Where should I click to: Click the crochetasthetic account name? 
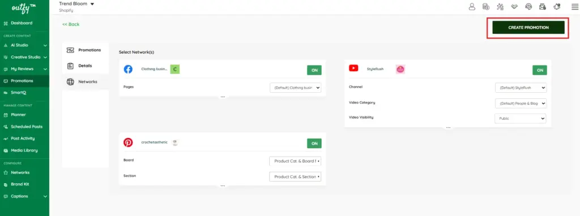pos(154,142)
